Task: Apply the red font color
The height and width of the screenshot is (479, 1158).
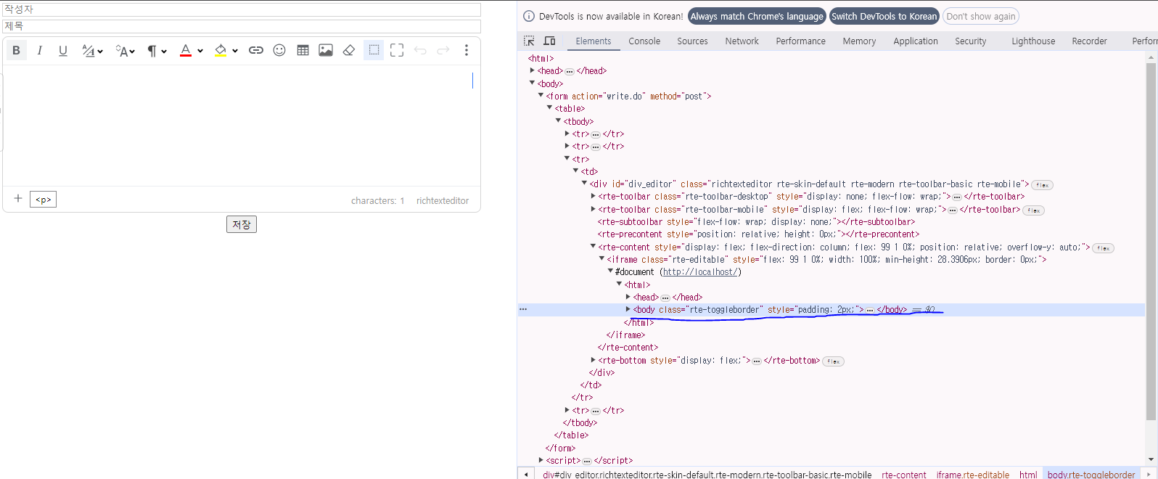Action: pyautogui.click(x=186, y=51)
